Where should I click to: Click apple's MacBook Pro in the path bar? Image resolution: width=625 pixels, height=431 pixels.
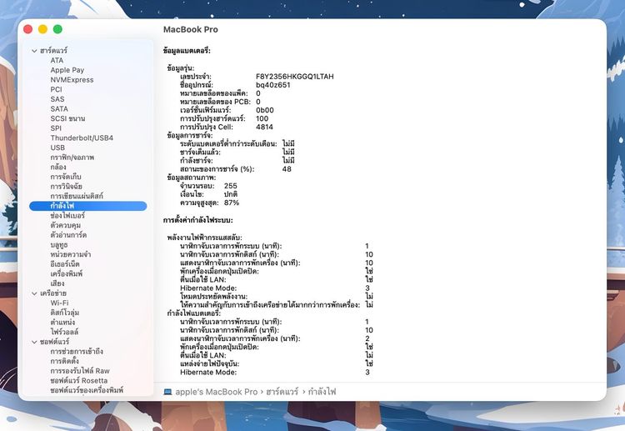[217, 392]
